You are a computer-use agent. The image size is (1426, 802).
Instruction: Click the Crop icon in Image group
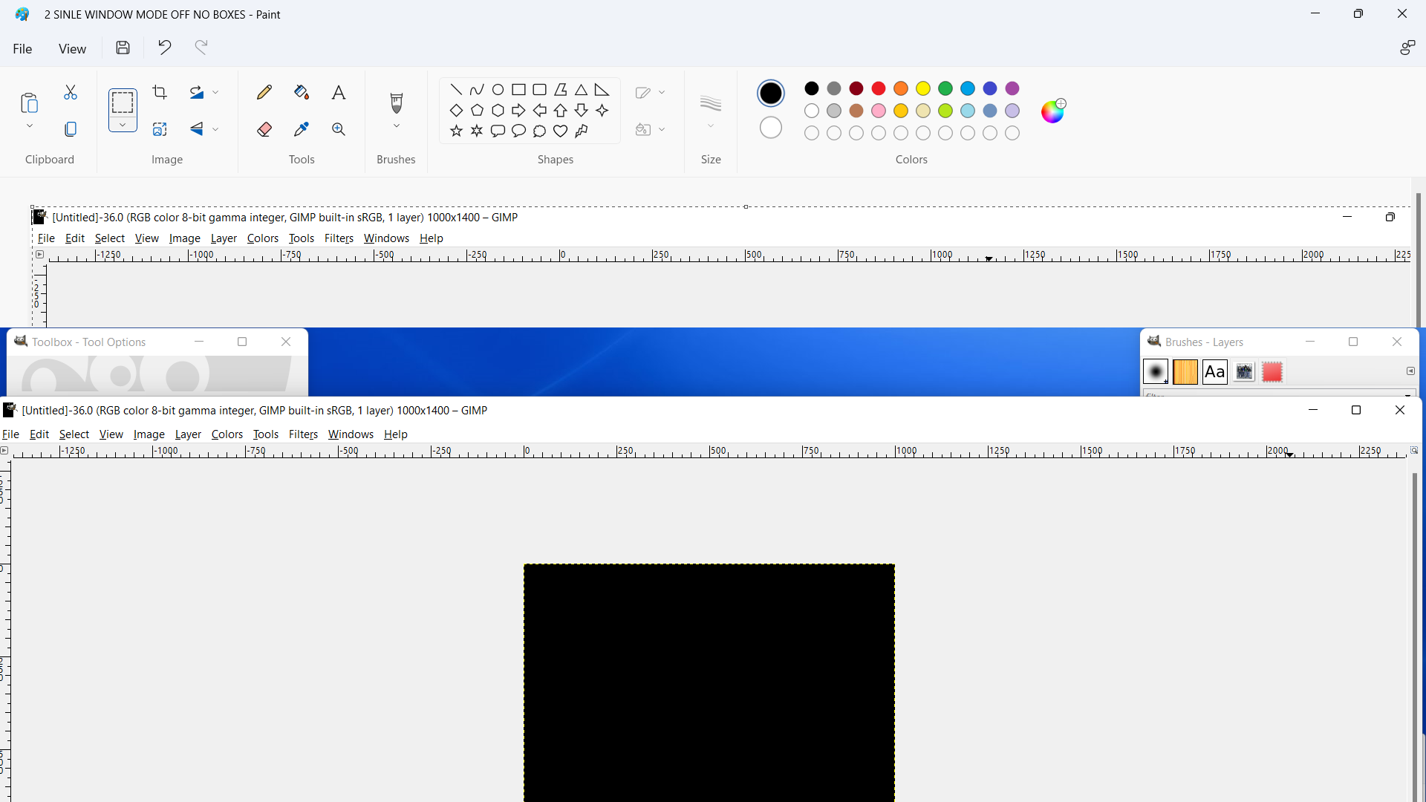pyautogui.click(x=160, y=92)
